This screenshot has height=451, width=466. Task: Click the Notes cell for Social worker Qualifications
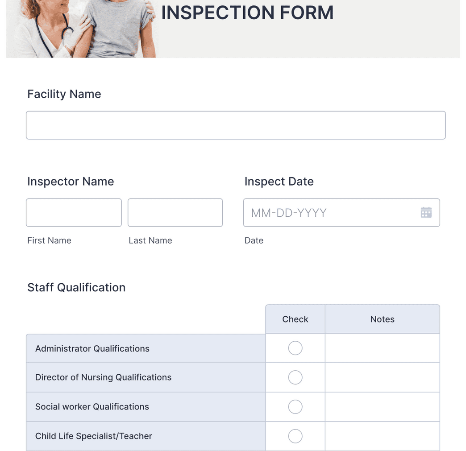pos(382,406)
